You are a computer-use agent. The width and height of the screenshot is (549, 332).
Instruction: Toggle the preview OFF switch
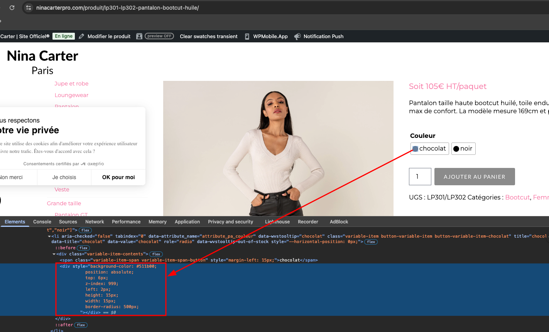click(159, 36)
